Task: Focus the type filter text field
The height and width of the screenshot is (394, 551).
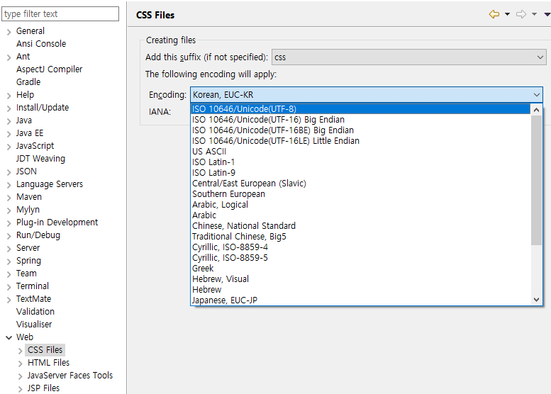Action: tap(60, 14)
